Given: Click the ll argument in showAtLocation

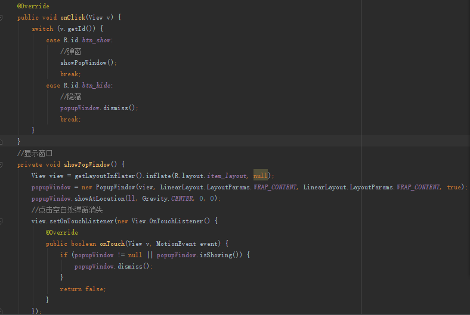Looking at the screenshot, I should pyautogui.click(x=131, y=199).
